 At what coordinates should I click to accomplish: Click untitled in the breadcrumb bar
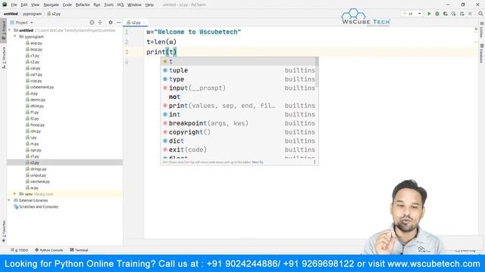click(11, 14)
